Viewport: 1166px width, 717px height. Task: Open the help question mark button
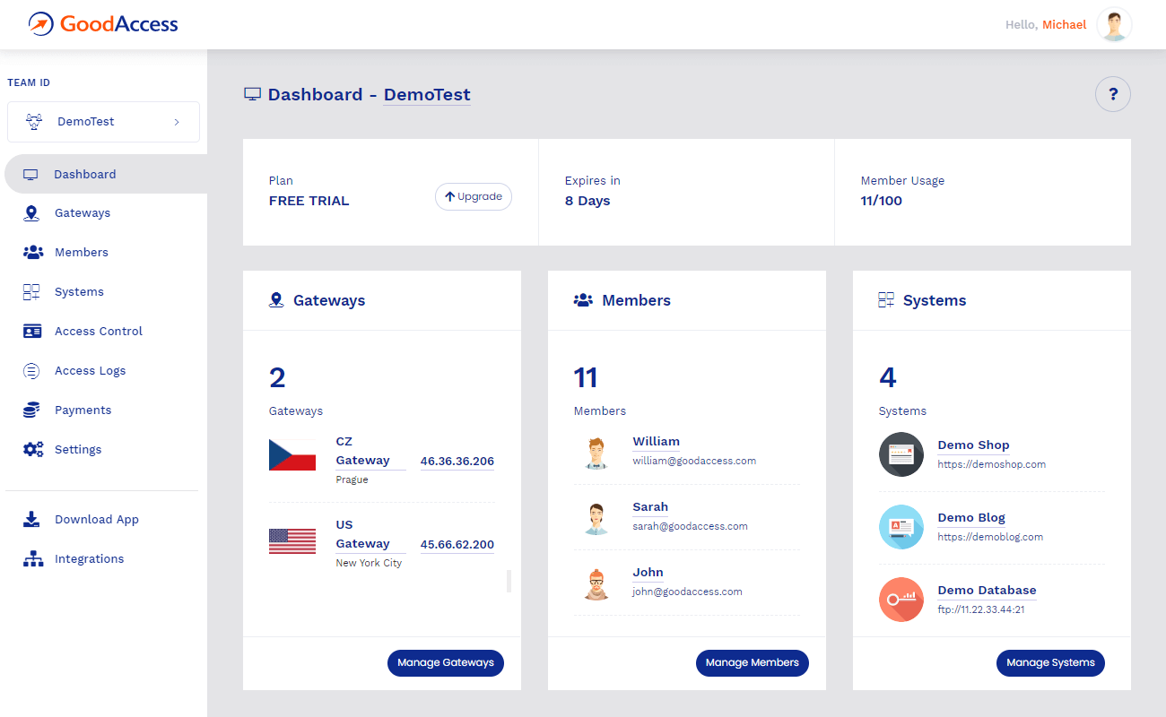[1113, 94]
